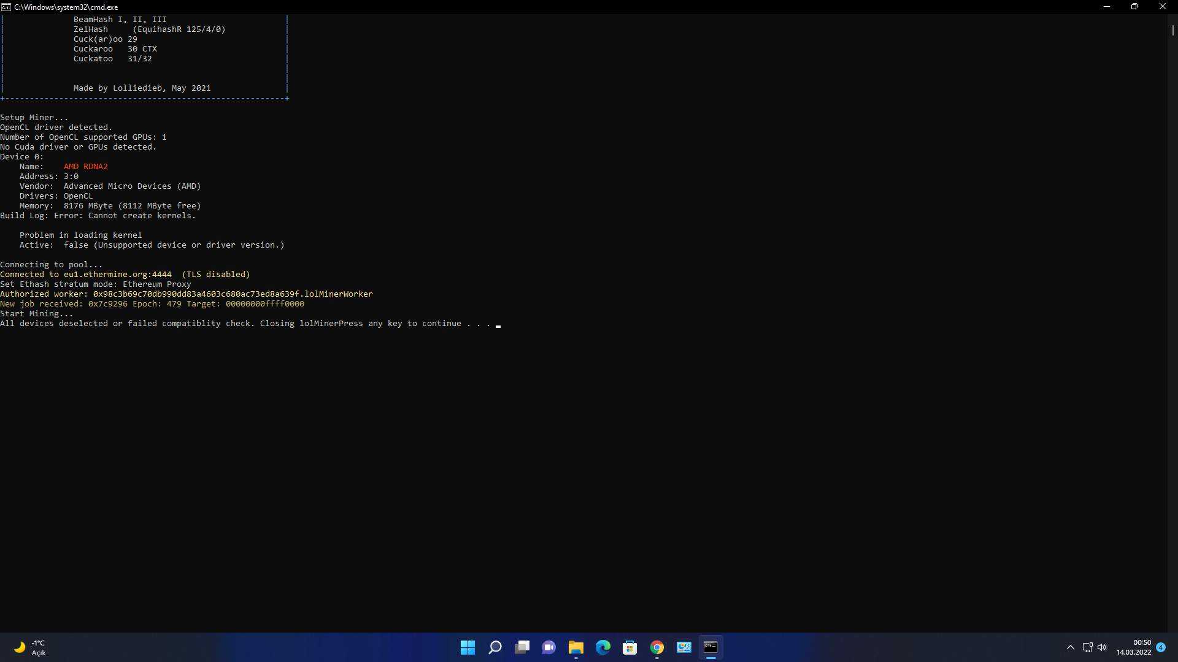Restore down the cmd.exe window

click(x=1134, y=7)
